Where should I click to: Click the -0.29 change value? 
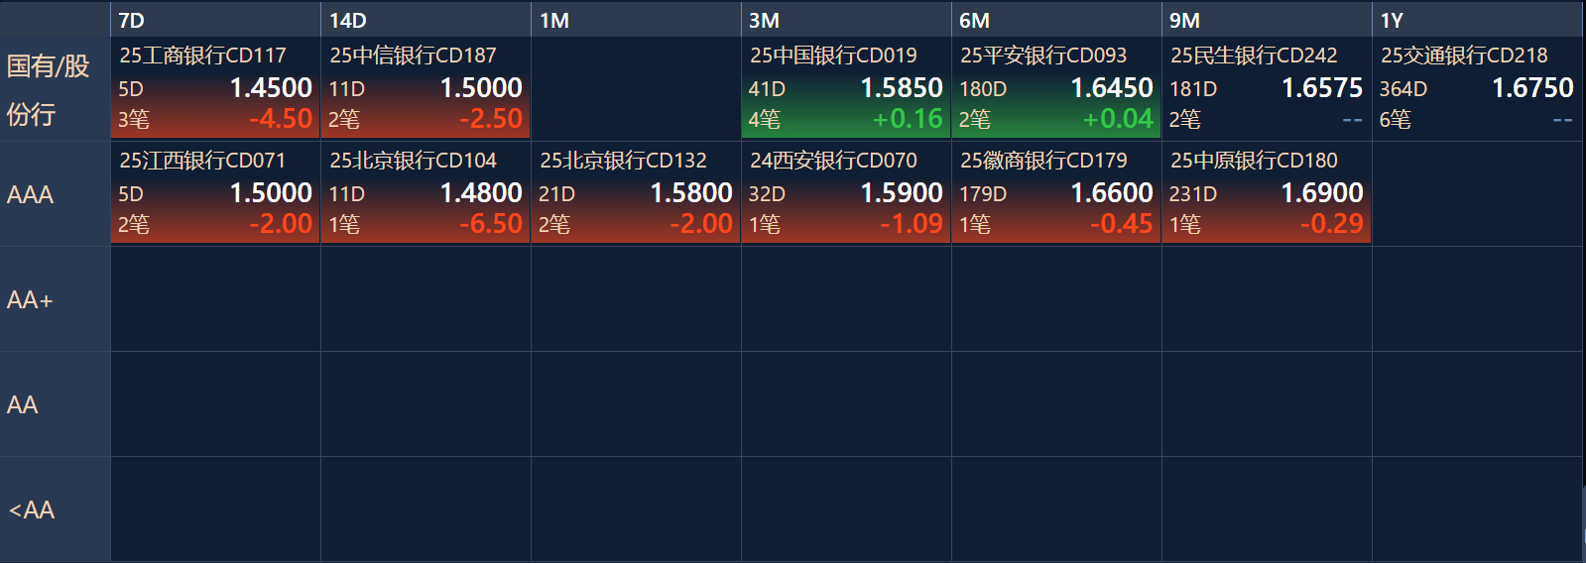click(1332, 224)
